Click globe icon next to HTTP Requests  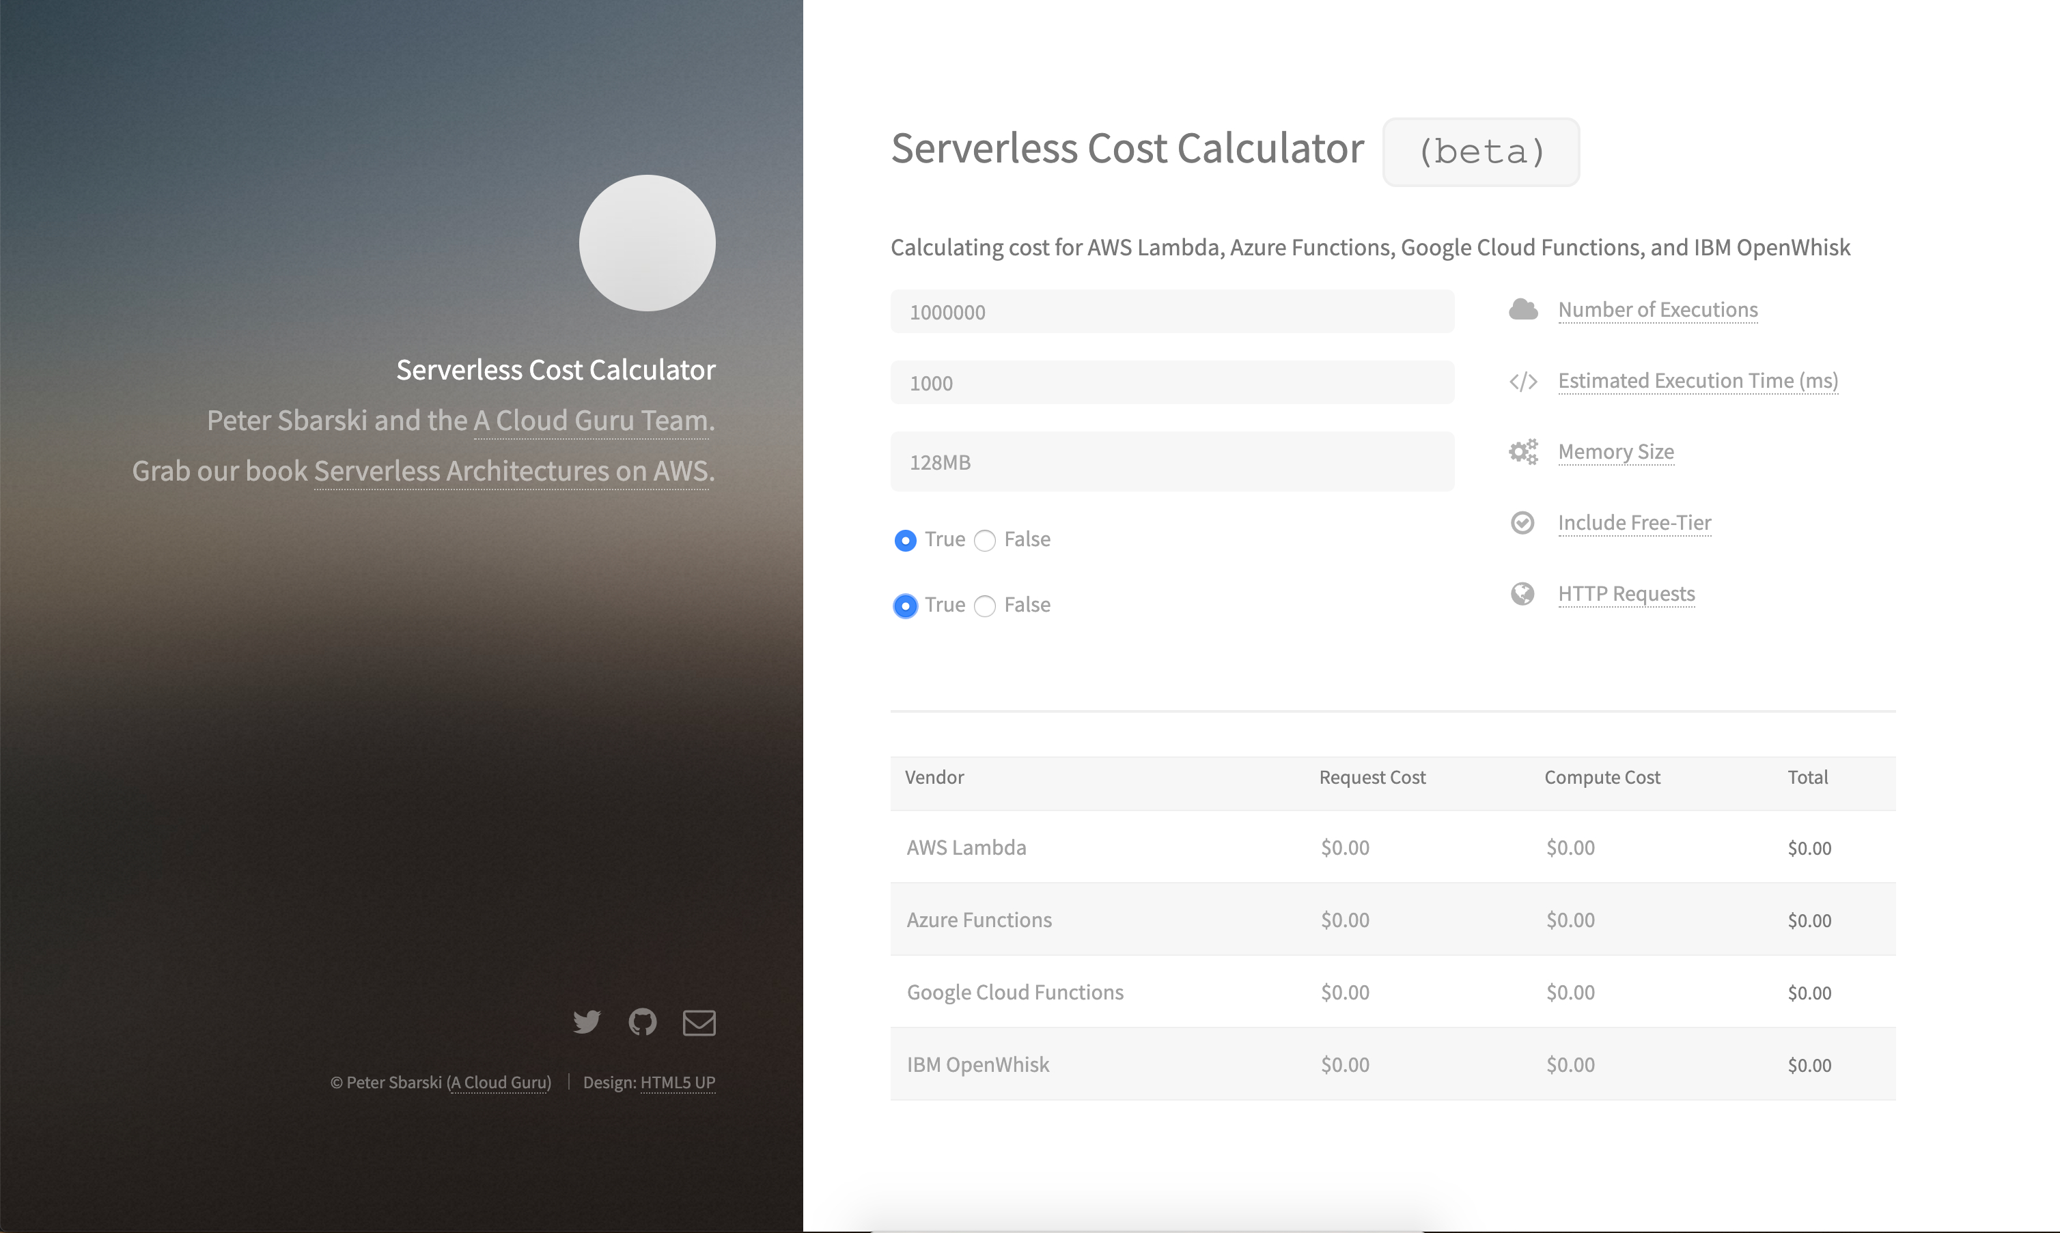[1522, 594]
